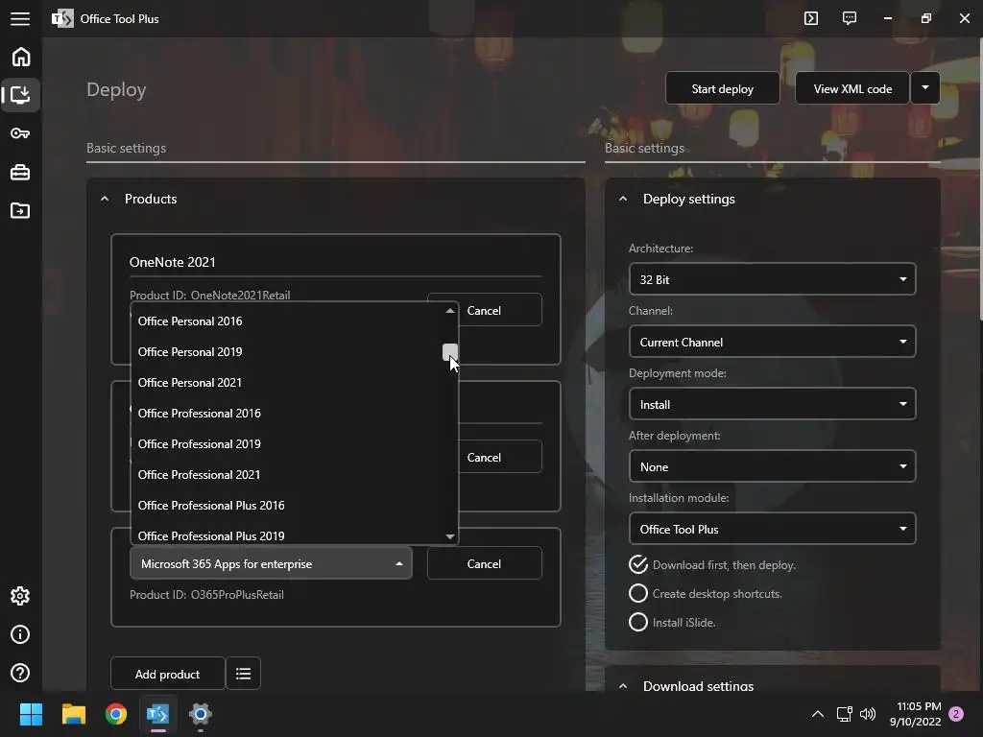Viewport: 983px width, 737px height.
Task: Open the Deploy page icon in sidebar
Action: (x=21, y=95)
